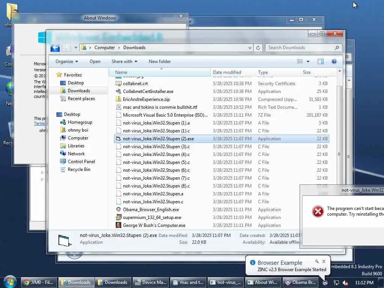Sort by the Size column header
384x288 pixels.
(315, 72)
